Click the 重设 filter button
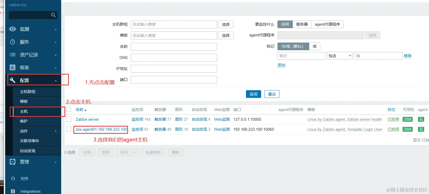Viewport: 429px width, 194px height. coord(272,94)
